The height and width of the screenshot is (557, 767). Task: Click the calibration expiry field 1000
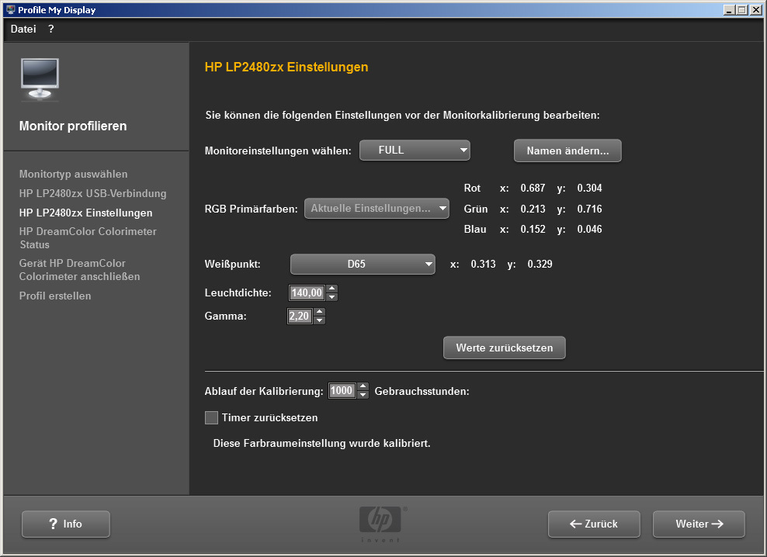pos(342,391)
